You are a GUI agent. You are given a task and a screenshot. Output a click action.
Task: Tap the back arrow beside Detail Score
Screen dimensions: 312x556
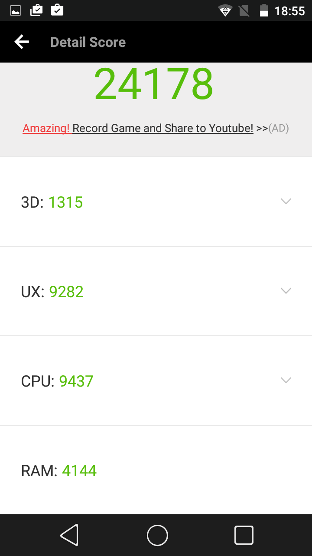[22, 42]
